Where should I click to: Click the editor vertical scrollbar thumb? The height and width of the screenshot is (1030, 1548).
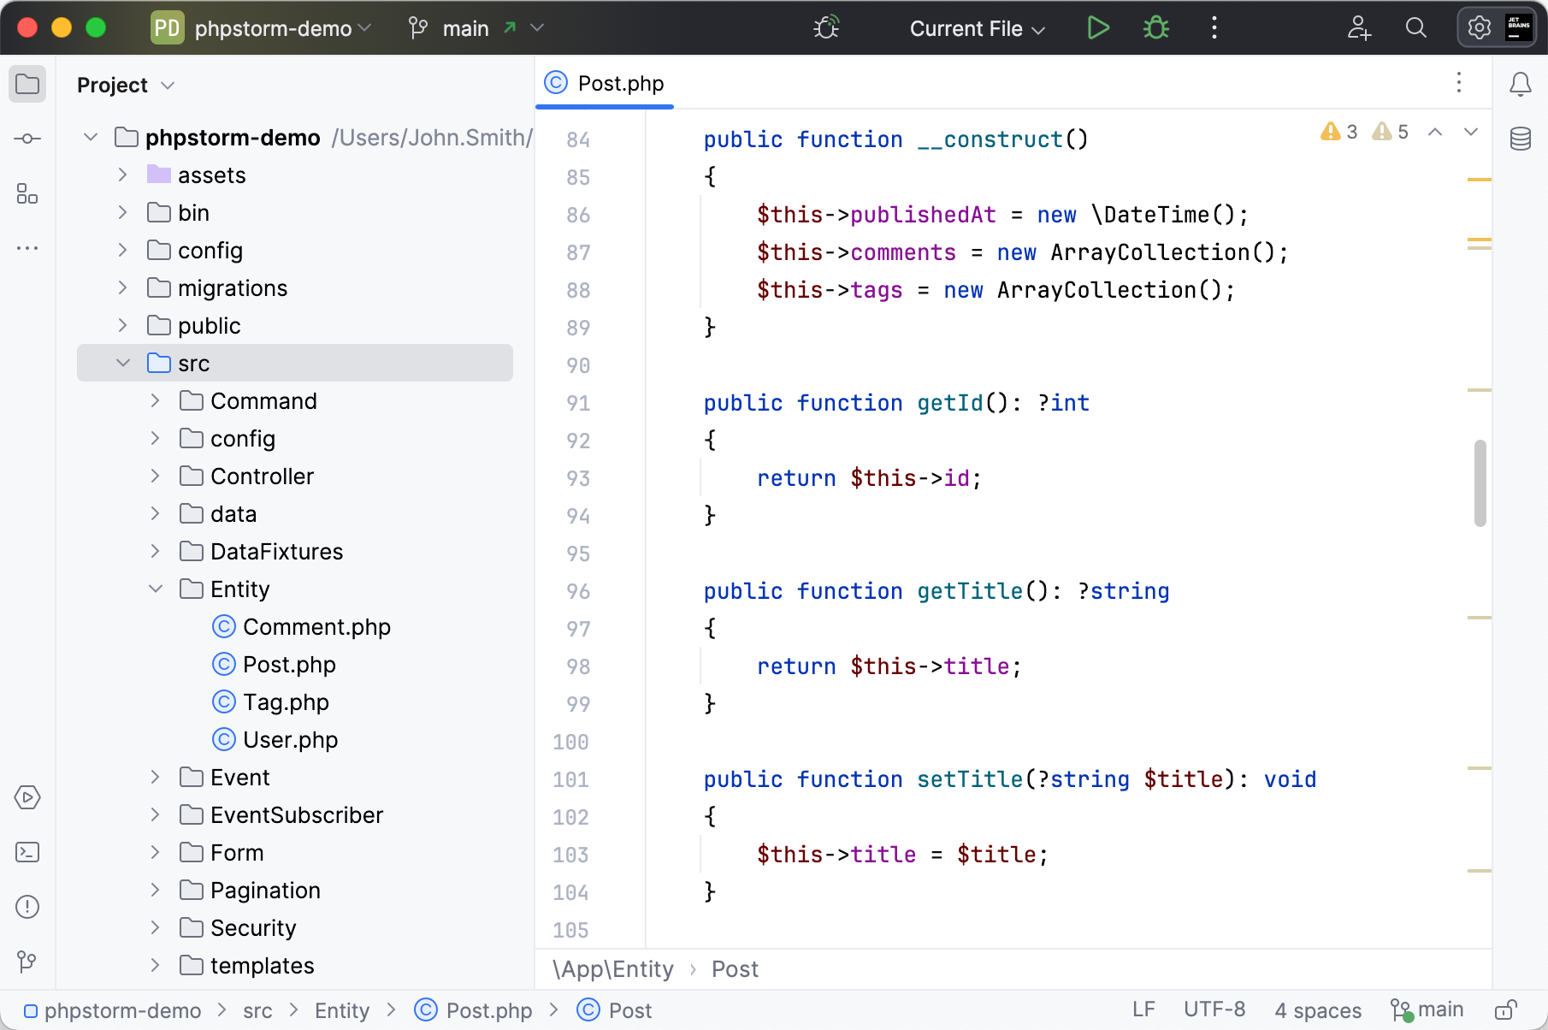tap(1480, 483)
